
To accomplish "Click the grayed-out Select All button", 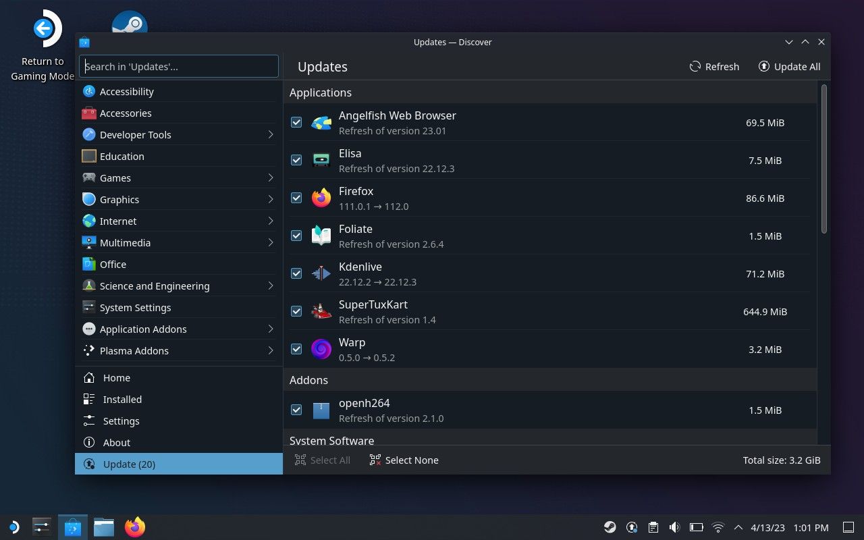I will [323, 460].
